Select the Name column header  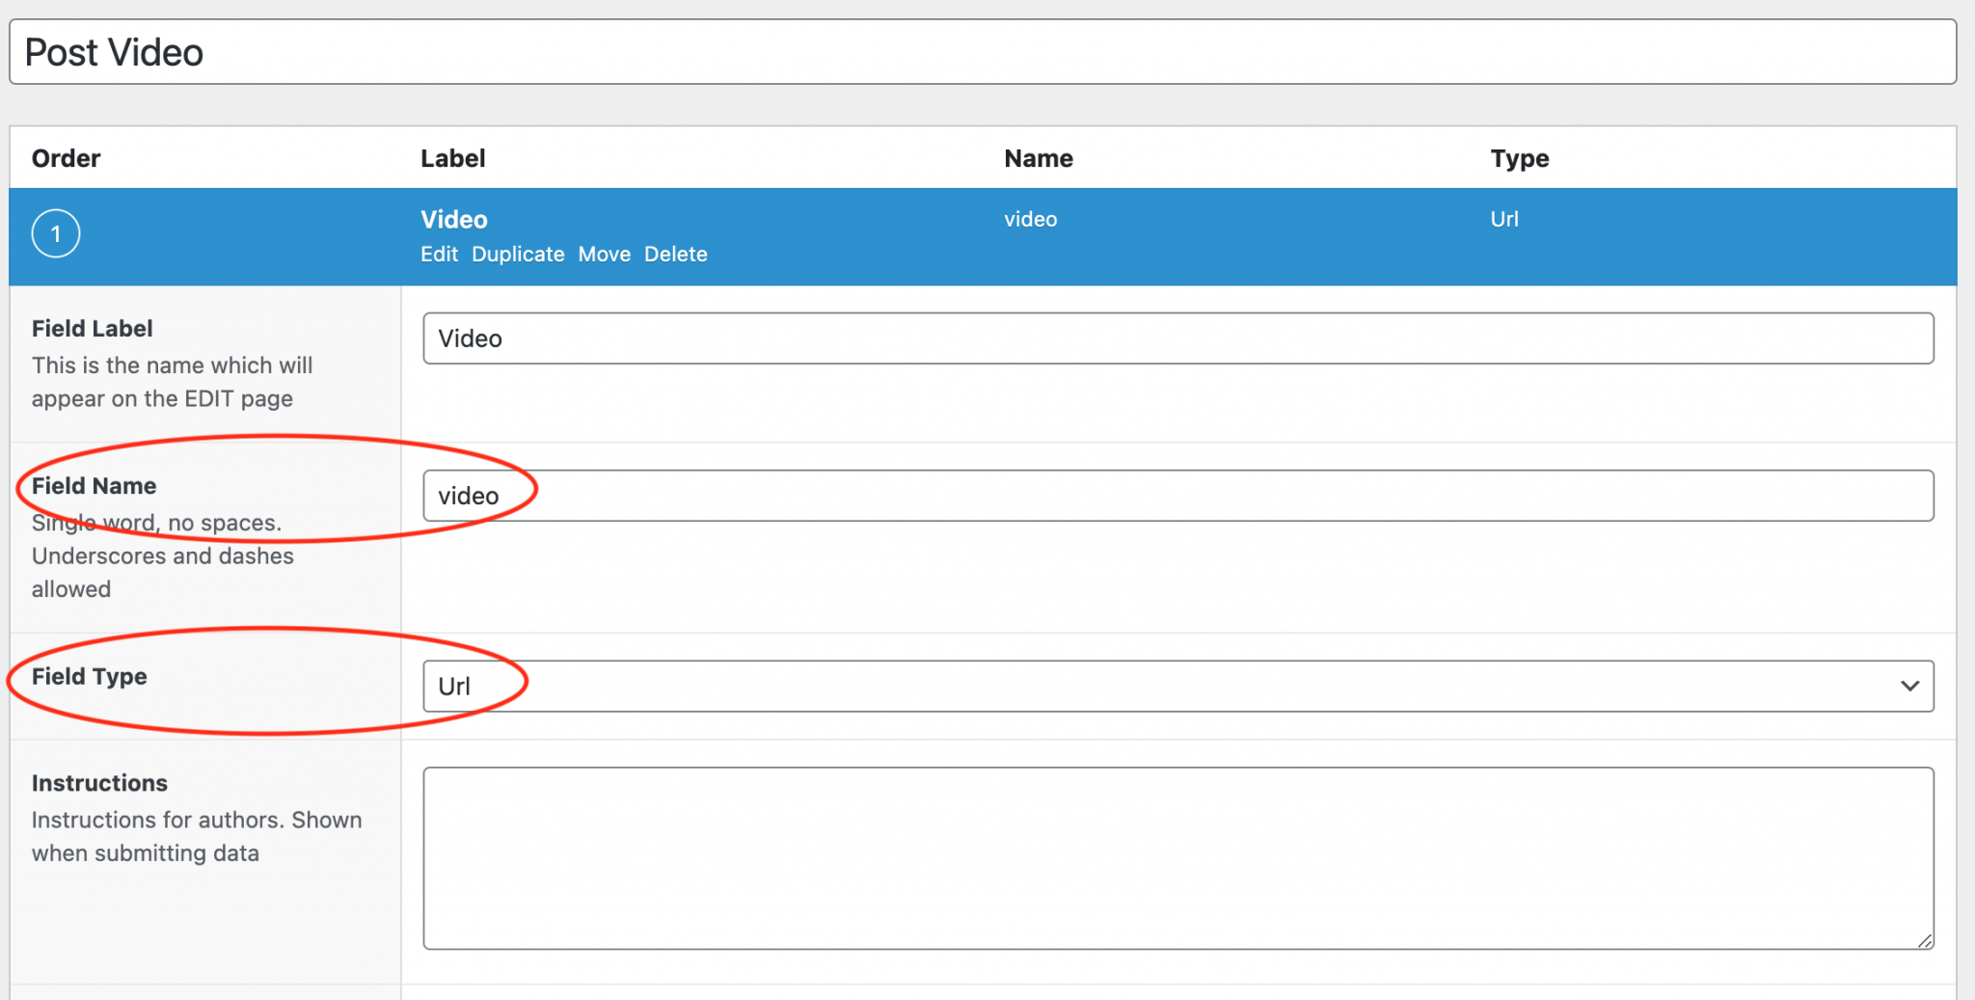[x=1038, y=158]
